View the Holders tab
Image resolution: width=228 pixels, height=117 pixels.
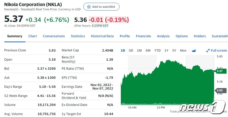(x=200, y=36)
